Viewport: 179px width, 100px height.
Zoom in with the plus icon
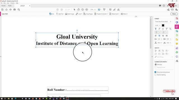pos(87,9)
